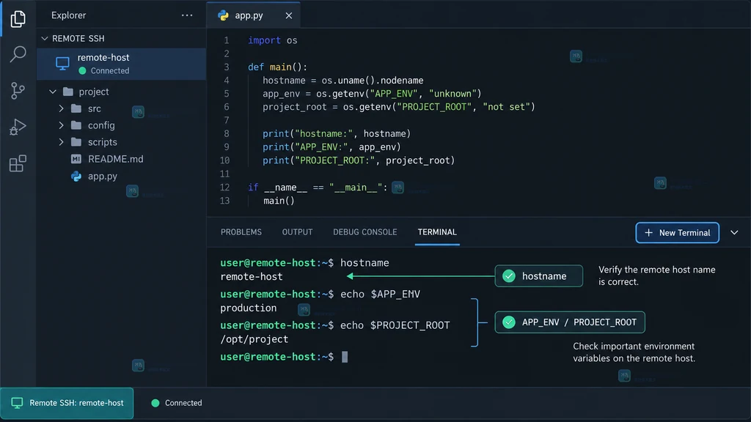751x422 pixels.
Task: Click the app_env getenv code line
Action: pos(372,94)
